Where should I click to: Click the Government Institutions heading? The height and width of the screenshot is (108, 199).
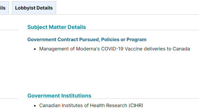coord(59,96)
